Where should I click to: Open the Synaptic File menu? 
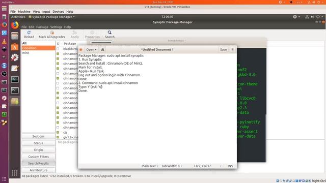pyautogui.click(x=24, y=27)
